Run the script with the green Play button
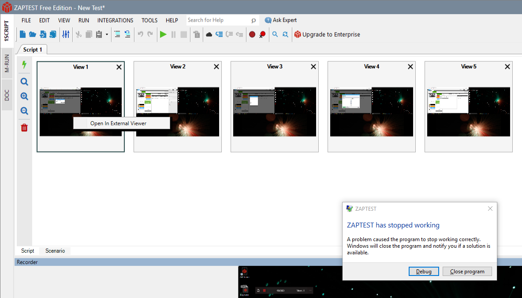Image resolution: width=522 pixels, height=298 pixels. point(163,34)
